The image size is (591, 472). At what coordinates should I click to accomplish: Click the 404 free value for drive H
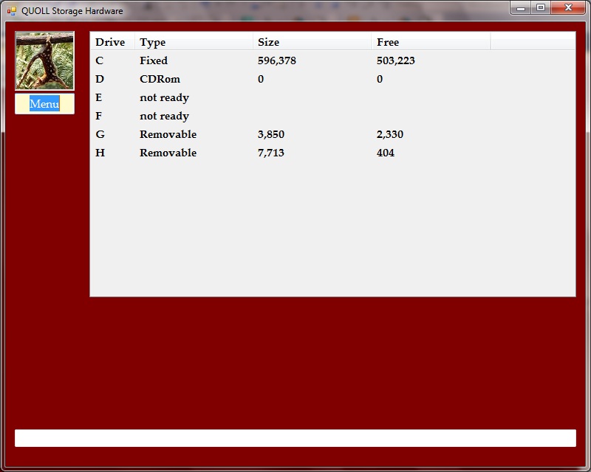tap(386, 153)
